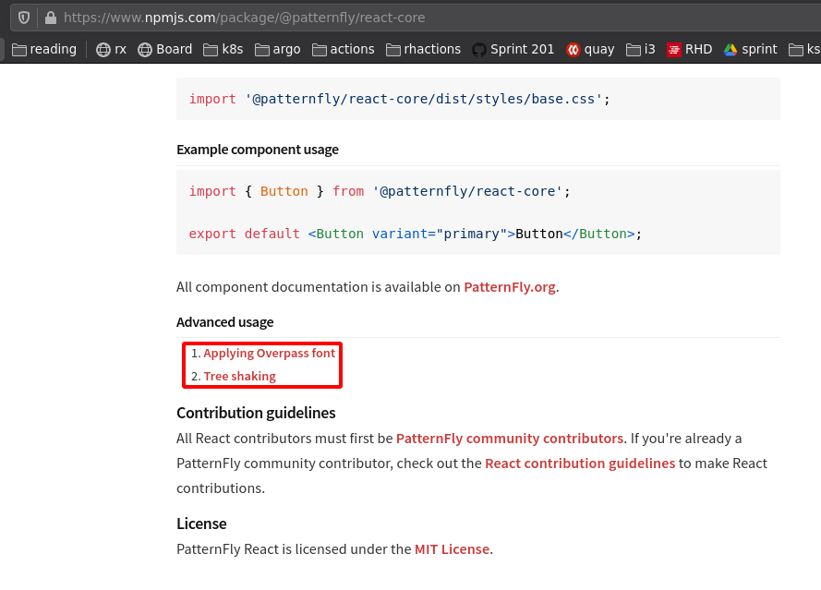Image resolution: width=821 pixels, height=590 pixels.
Task: Click the License heading
Action: tap(201, 524)
